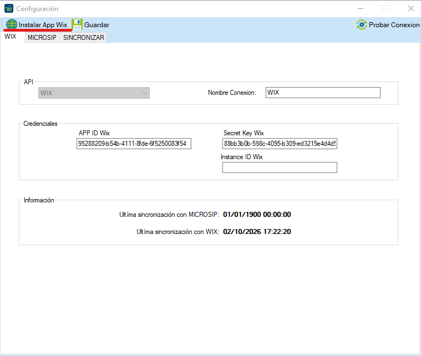Switch to the WIX tab
This screenshot has height=356, width=421.
11,37
